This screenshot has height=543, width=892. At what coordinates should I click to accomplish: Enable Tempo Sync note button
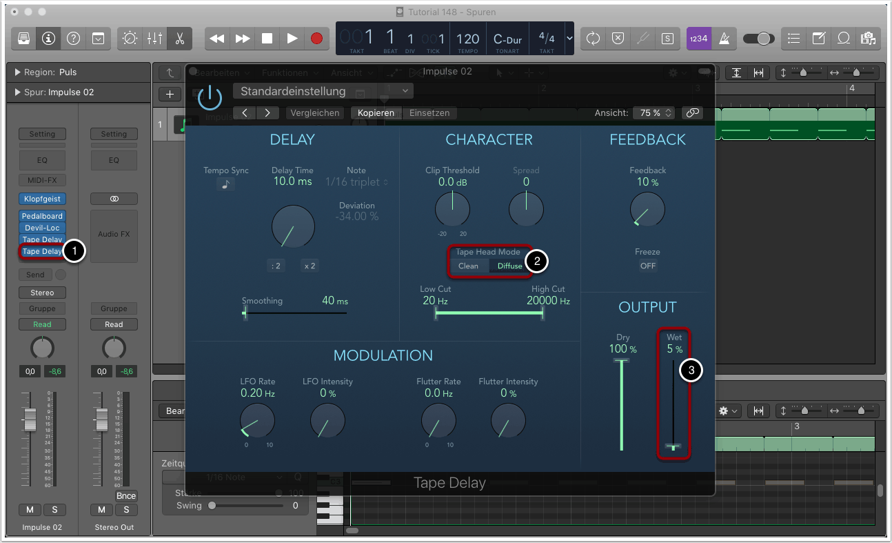[225, 184]
